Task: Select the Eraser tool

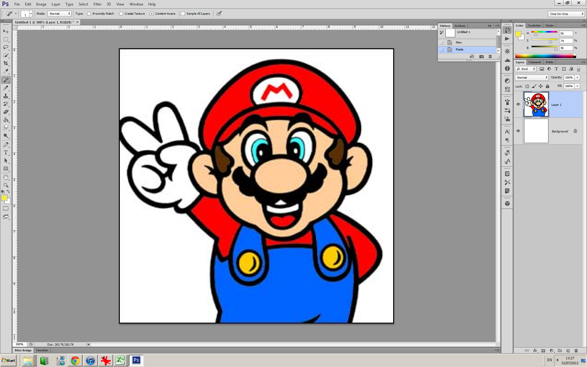Action: [6, 112]
